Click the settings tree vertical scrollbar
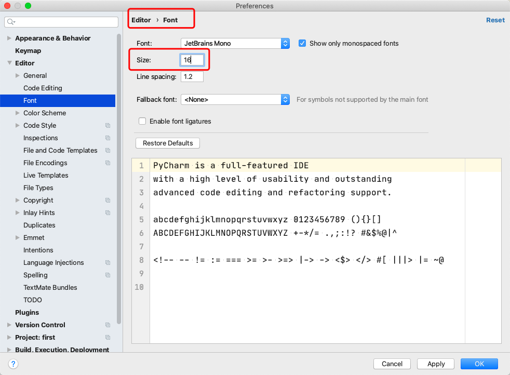This screenshot has width=510, height=375. 119,179
